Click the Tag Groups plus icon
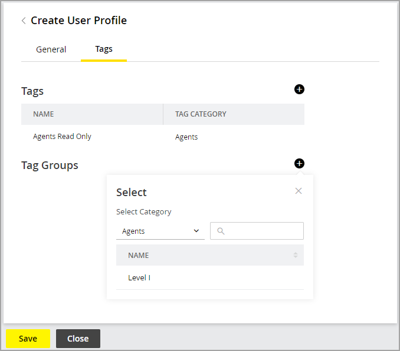Viewport: 400px width, 351px height. click(299, 164)
